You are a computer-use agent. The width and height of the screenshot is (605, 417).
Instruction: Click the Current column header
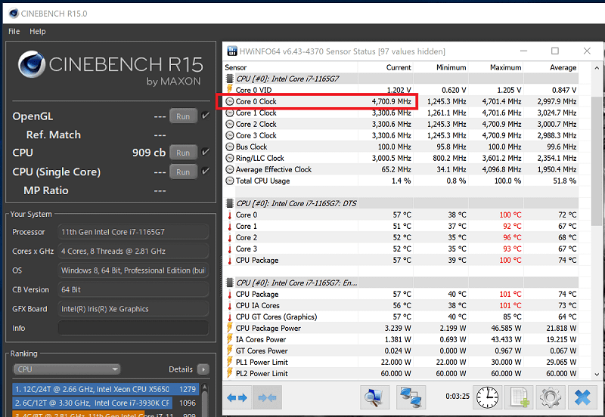click(x=385, y=67)
